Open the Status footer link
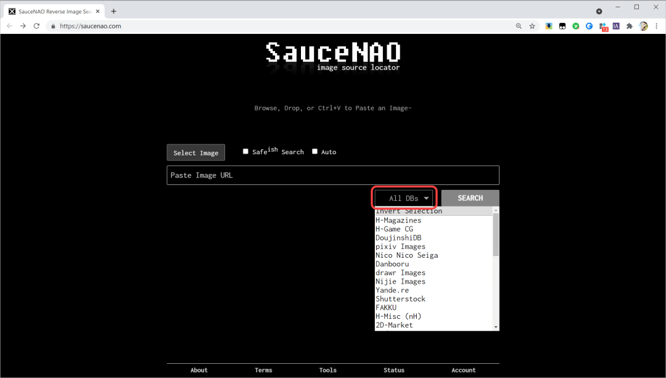666x378 pixels. pyautogui.click(x=393, y=370)
